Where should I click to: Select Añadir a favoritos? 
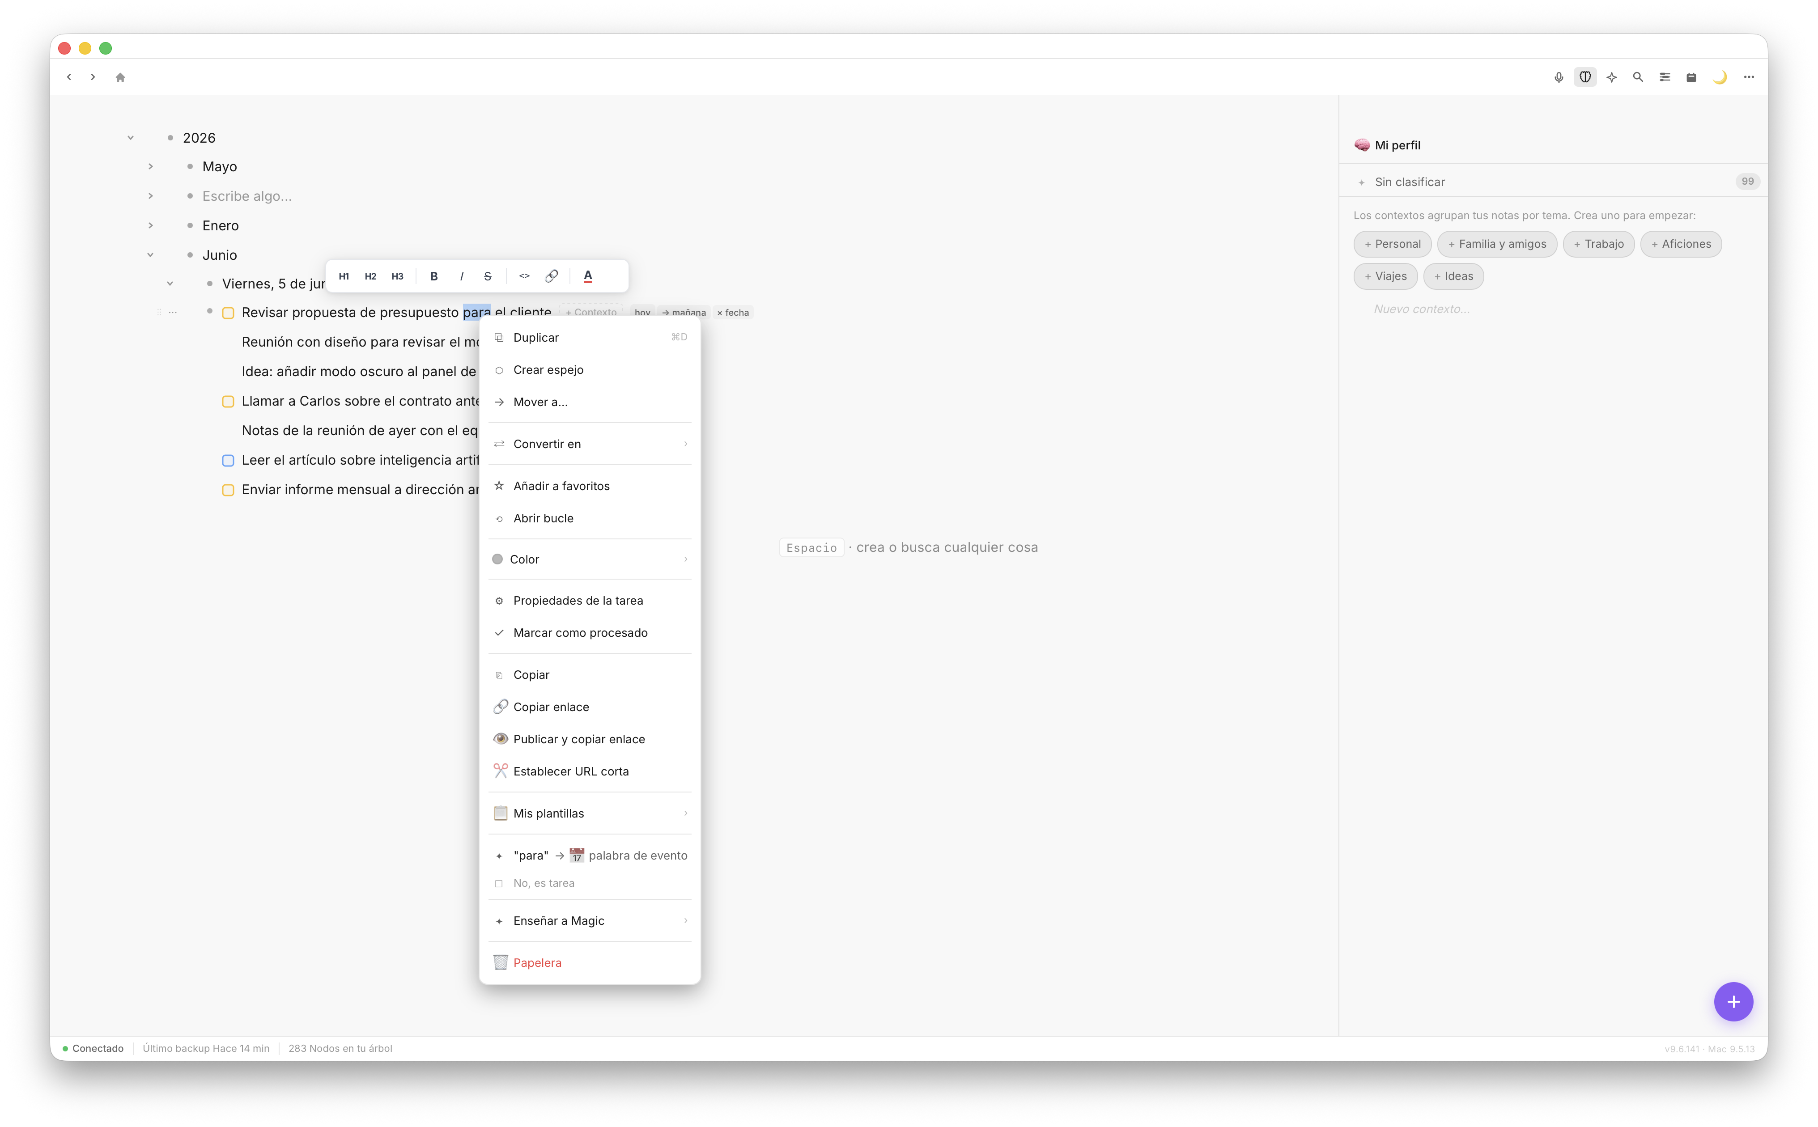590,486
